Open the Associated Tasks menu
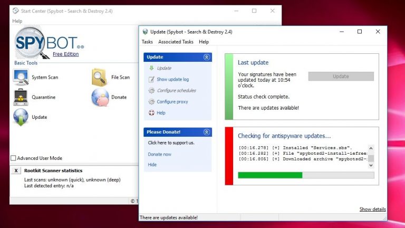Screen dimensions: 405x228 pos(176,42)
